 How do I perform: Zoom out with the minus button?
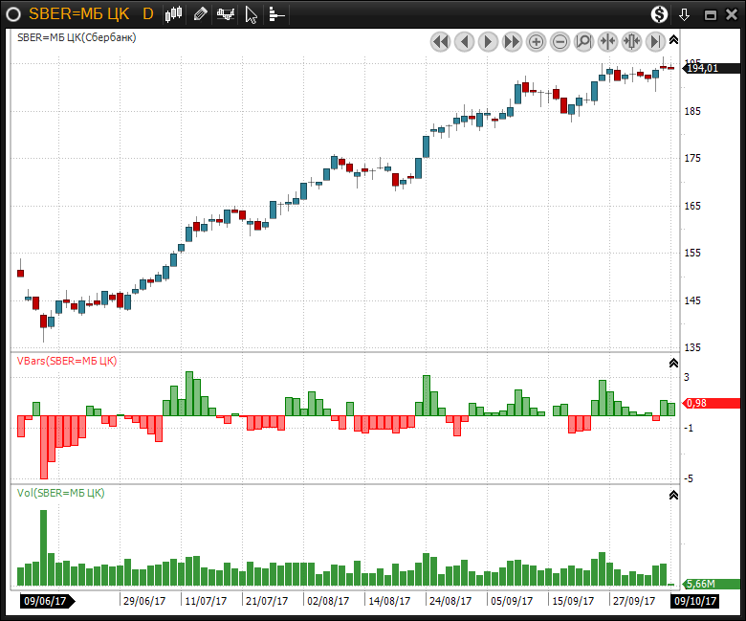(559, 41)
